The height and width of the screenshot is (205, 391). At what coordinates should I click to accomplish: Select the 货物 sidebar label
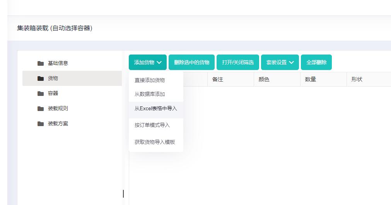pyautogui.click(x=53, y=78)
